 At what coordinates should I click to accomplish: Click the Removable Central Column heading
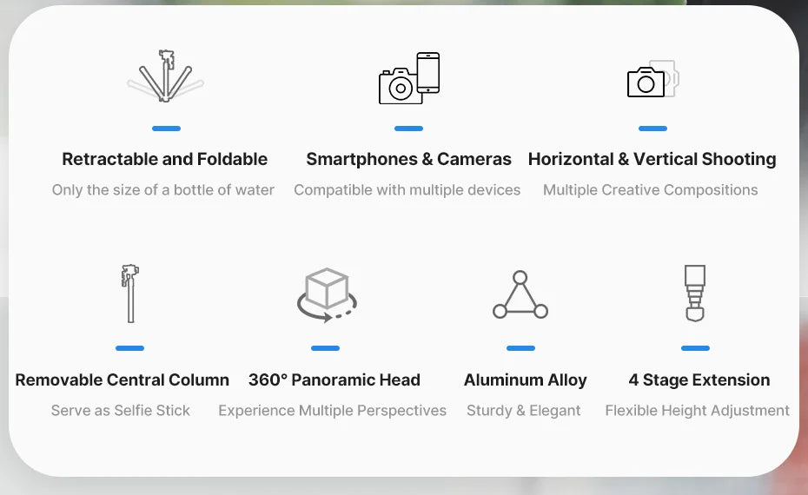coord(123,379)
